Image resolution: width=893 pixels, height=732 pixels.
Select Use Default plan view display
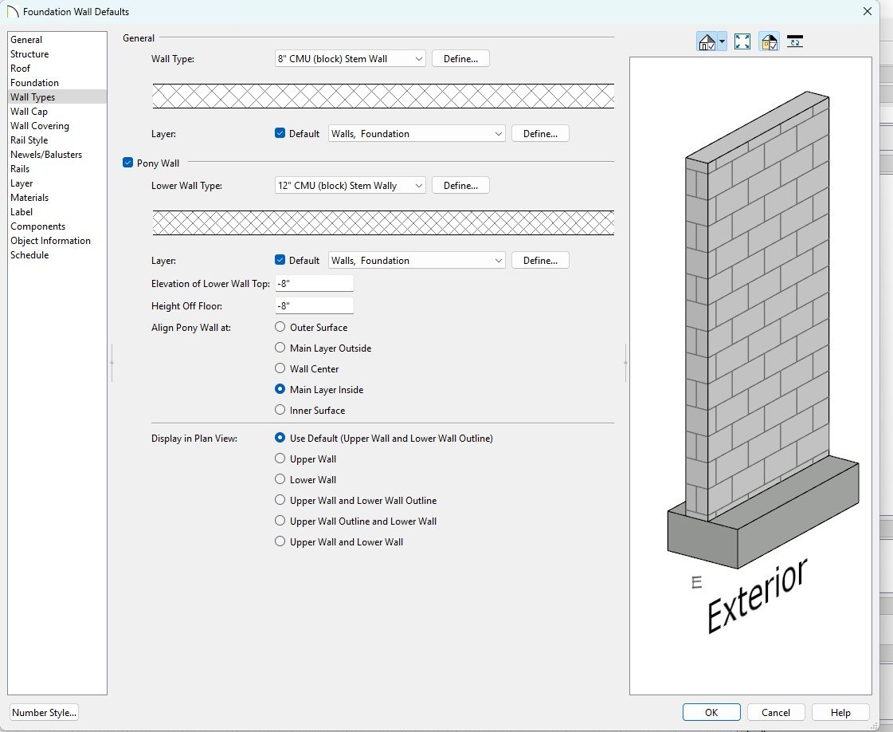coord(280,438)
